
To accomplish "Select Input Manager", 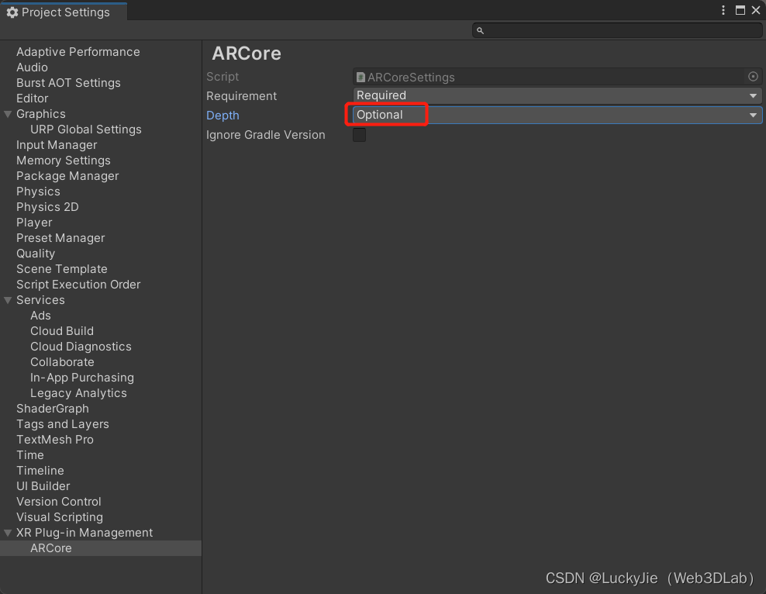I will click(x=57, y=145).
